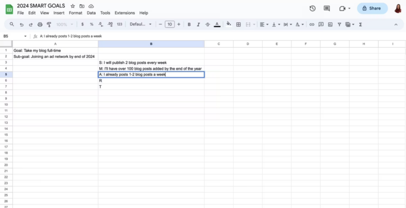Open the File menu
Image resolution: width=406 pixels, height=208 pixels.
pyautogui.click(x=21, y=13)
